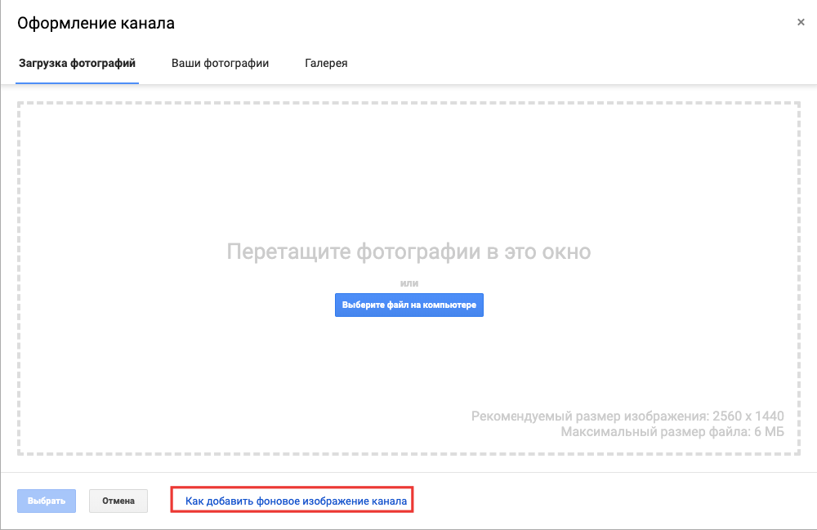Open the Как добавить фоновое изображение канала link

[296, 501]
